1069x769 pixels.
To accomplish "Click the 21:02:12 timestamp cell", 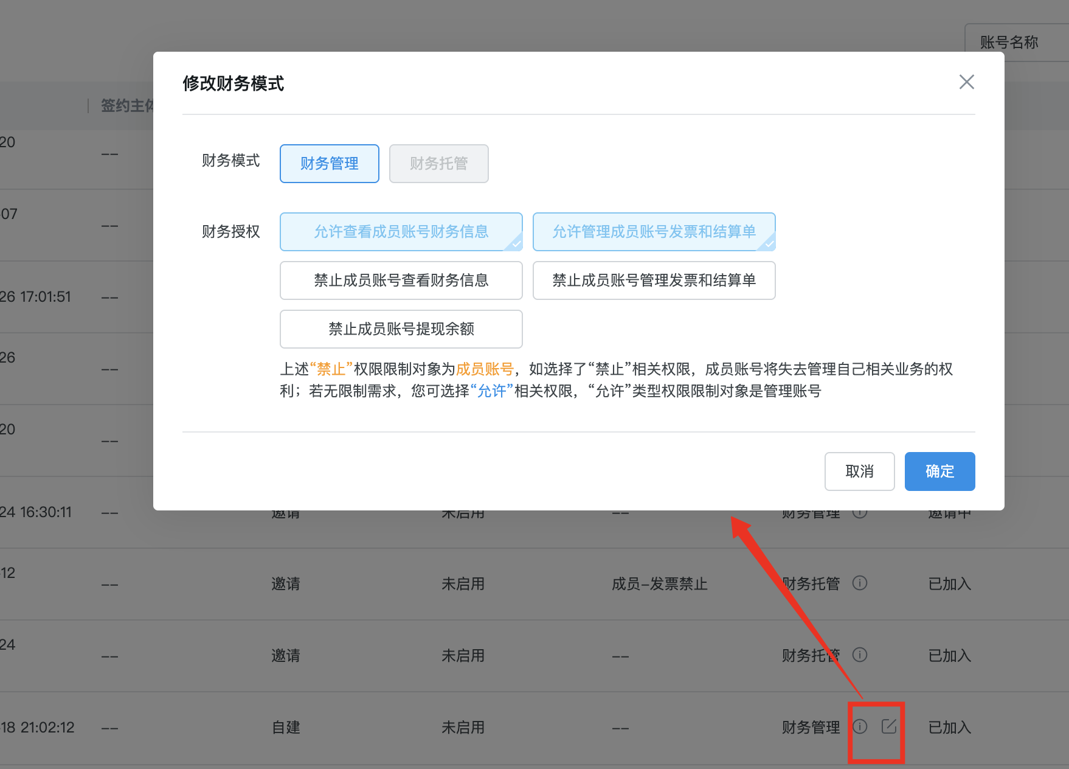I will pos(38,728).
